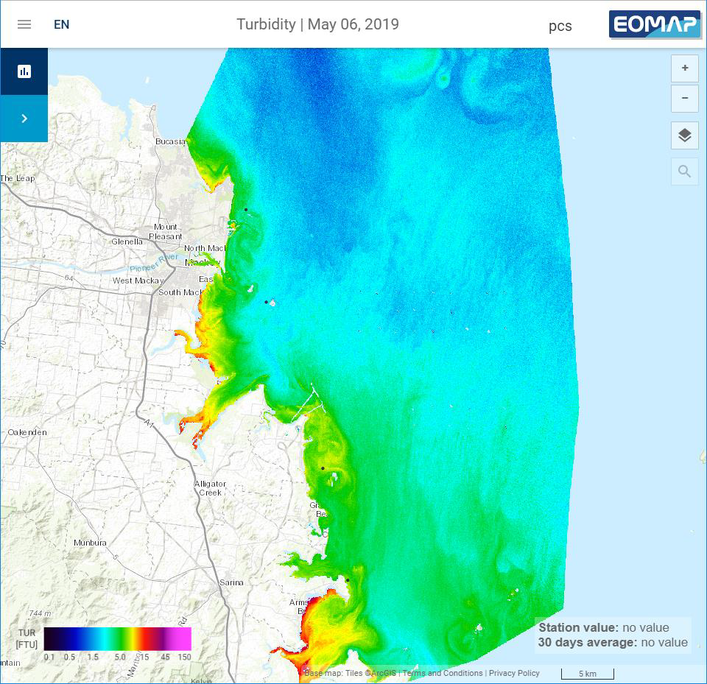The image size is (707, 684).
Task: Zoom out of the map
Action: click(684, 98)
